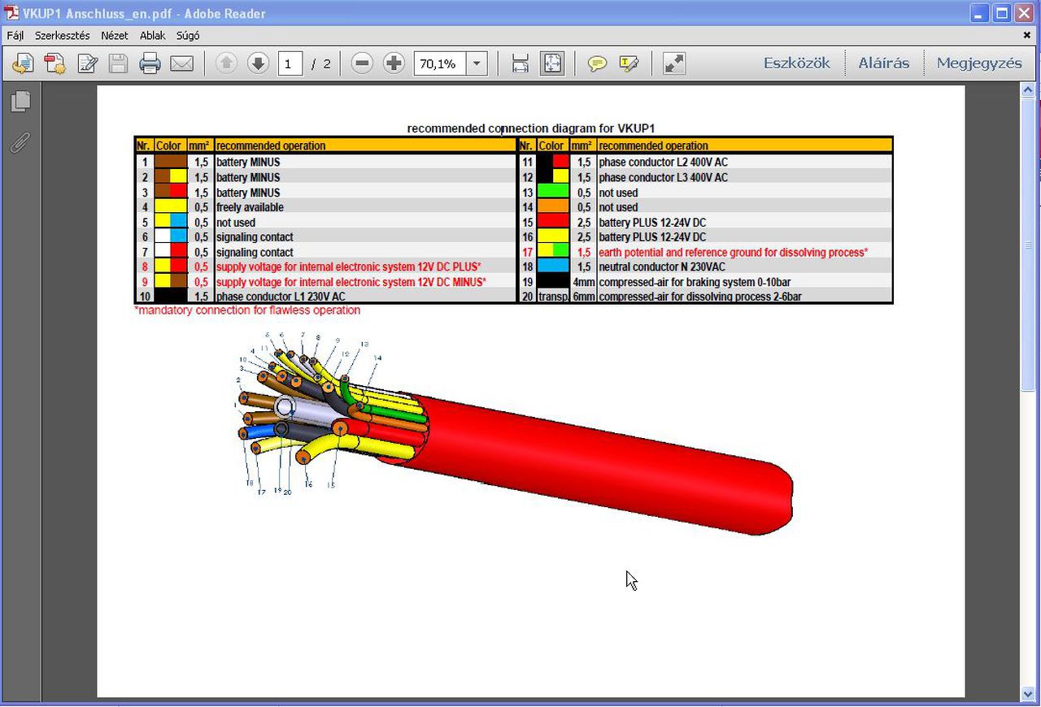The image size is (1041, 707).
Task: Click the vertical scrollbar up arrow
Action: coord(1028,91)
